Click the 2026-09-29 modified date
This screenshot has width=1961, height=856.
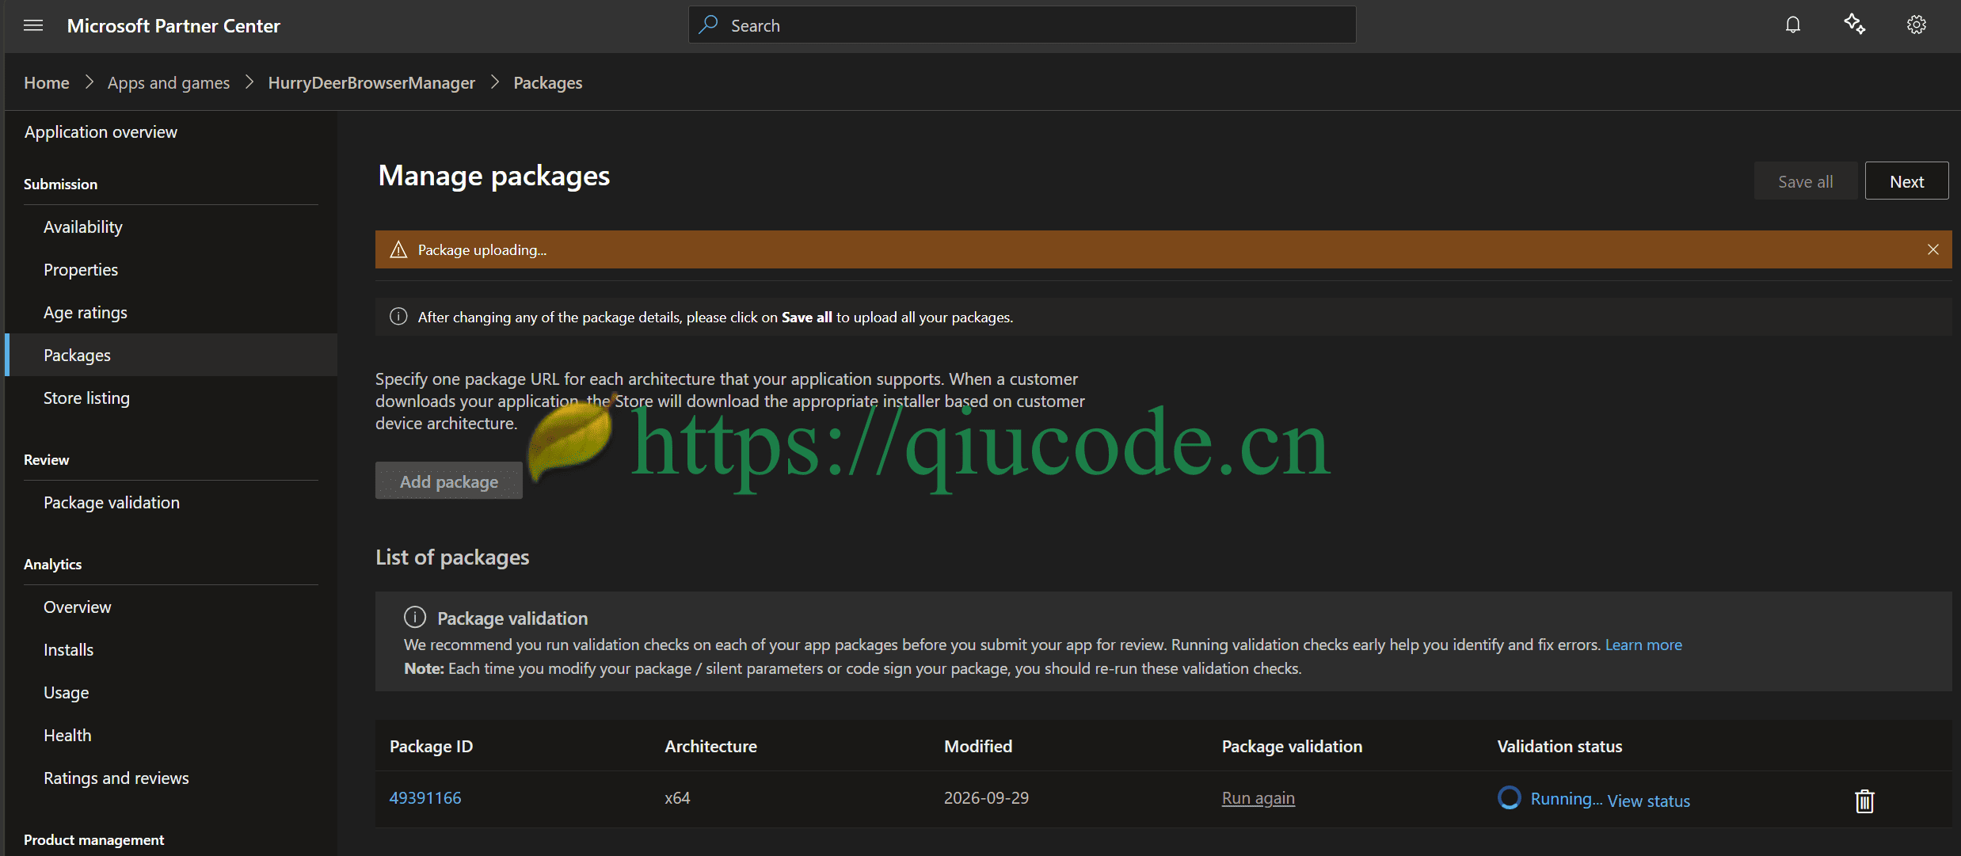(986, 797)
